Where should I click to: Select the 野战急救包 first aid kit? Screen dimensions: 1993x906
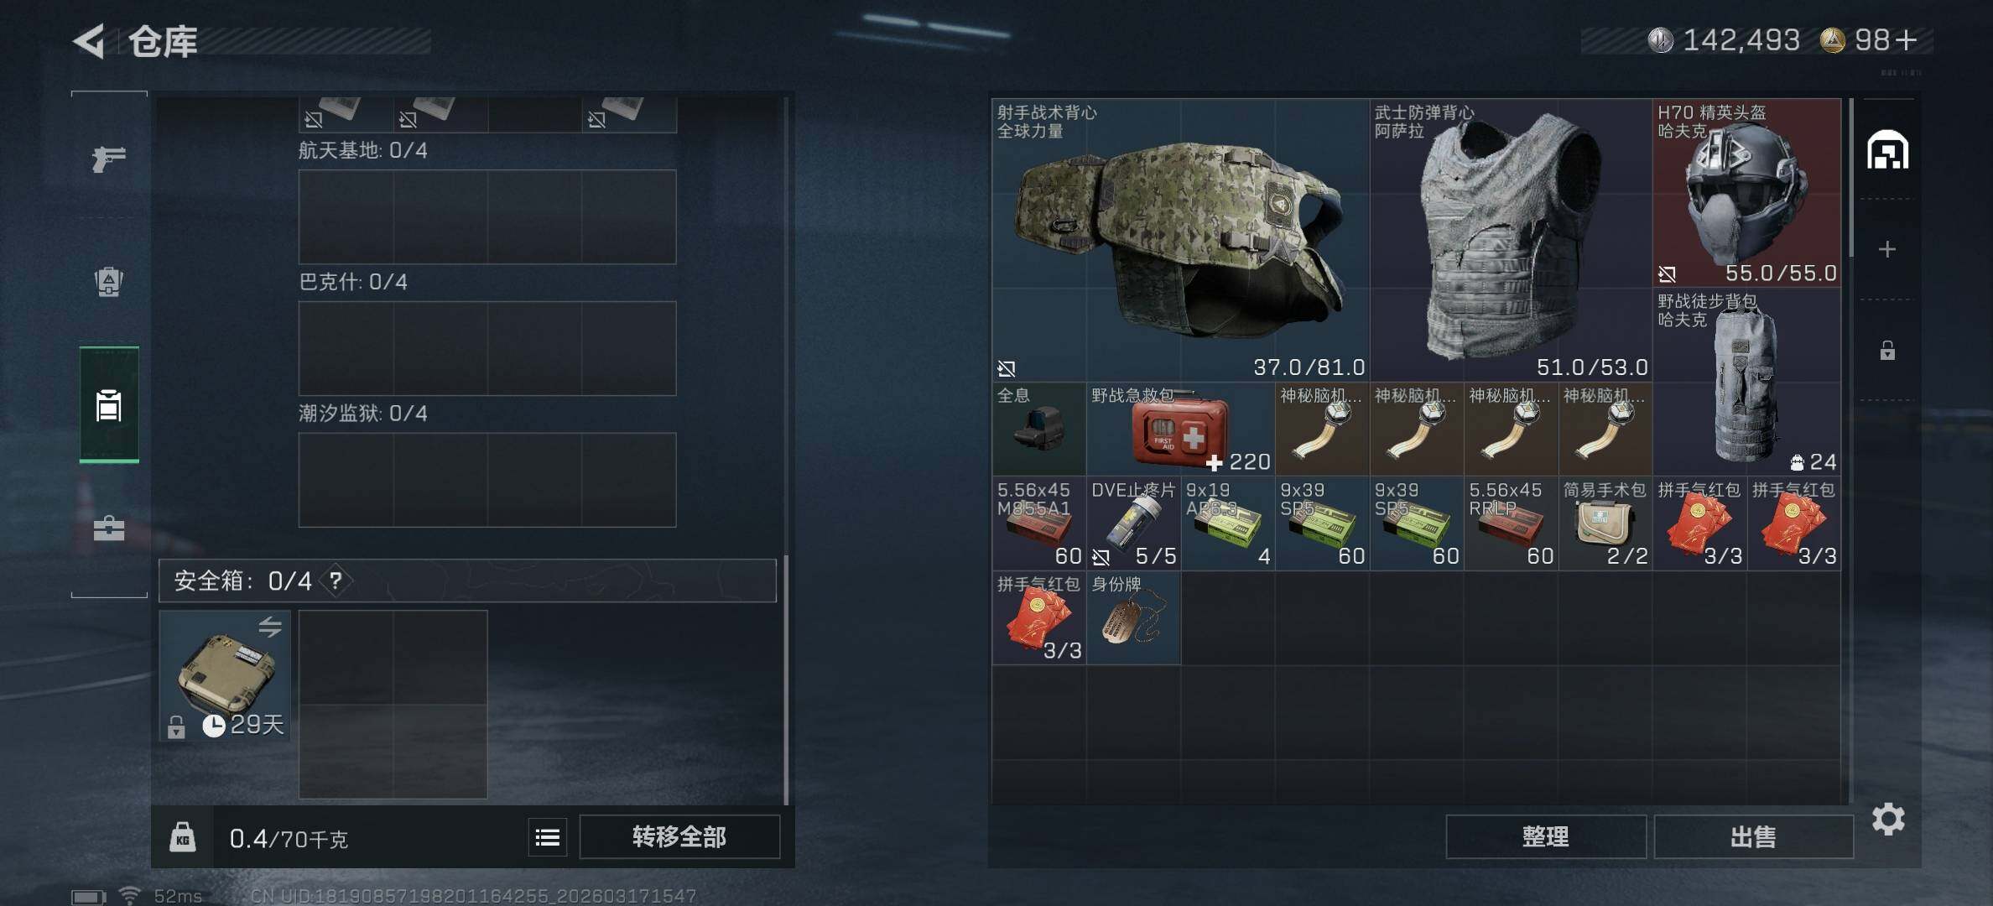(1180, 429)
